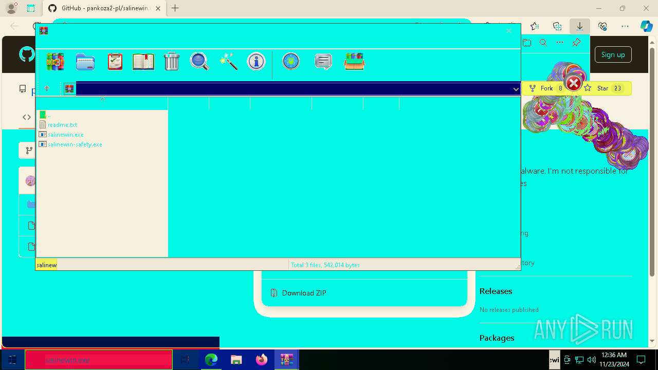Click the View file open-book icon
658x370 pixels.
143,62
